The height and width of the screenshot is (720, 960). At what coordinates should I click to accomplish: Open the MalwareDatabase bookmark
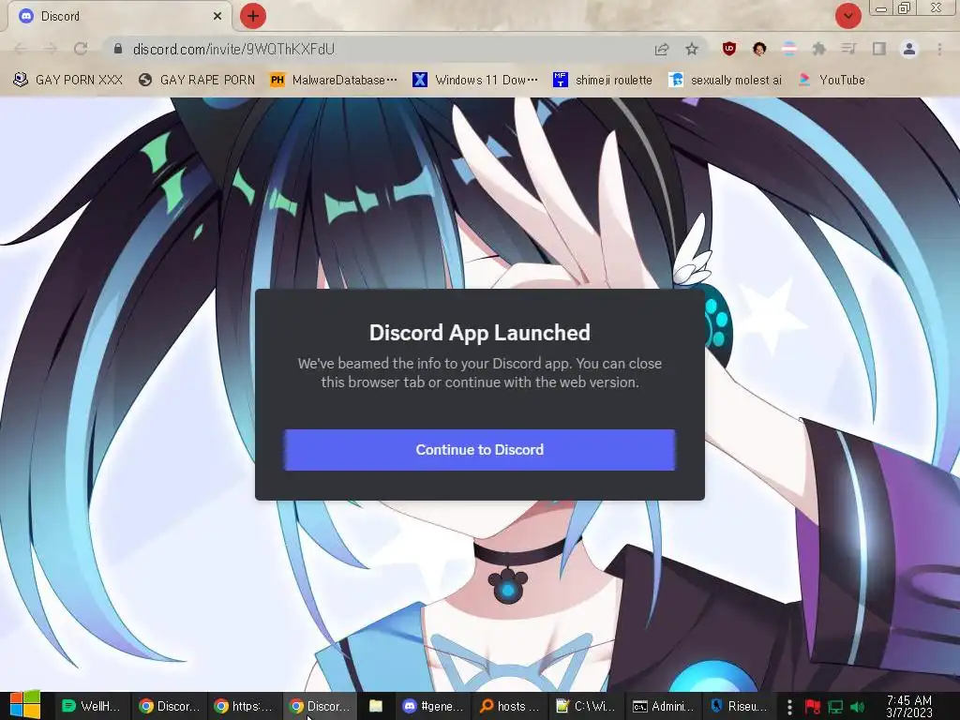click(x=334, y=81)
